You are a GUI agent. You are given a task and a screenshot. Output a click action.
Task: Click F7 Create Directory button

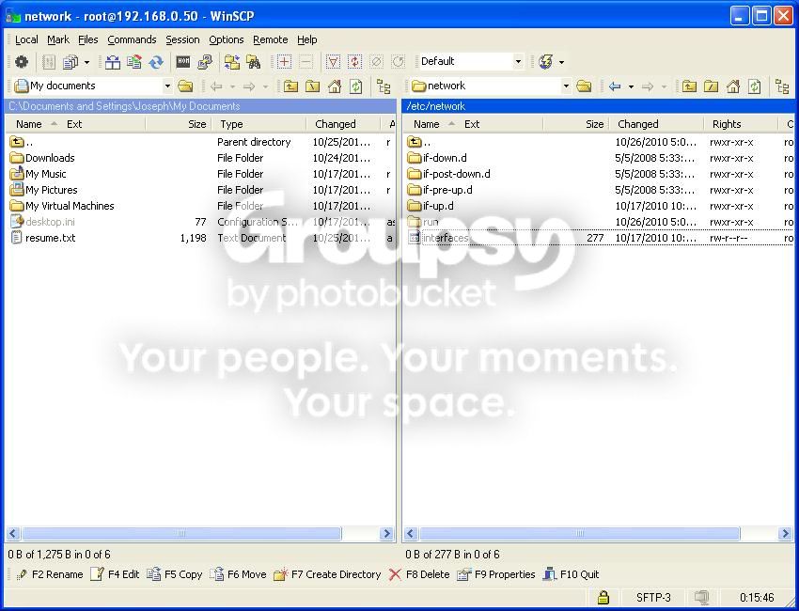point(327,575)
